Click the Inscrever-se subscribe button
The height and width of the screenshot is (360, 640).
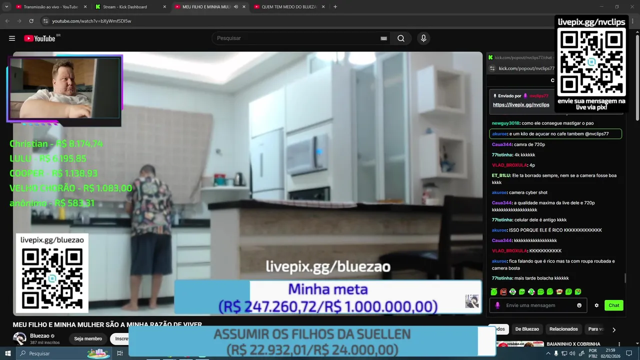(x=119, y=338)
